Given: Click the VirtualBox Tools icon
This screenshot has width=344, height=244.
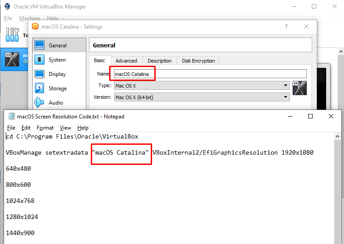Looking at the screenshot, I should [x=12, y=35].
